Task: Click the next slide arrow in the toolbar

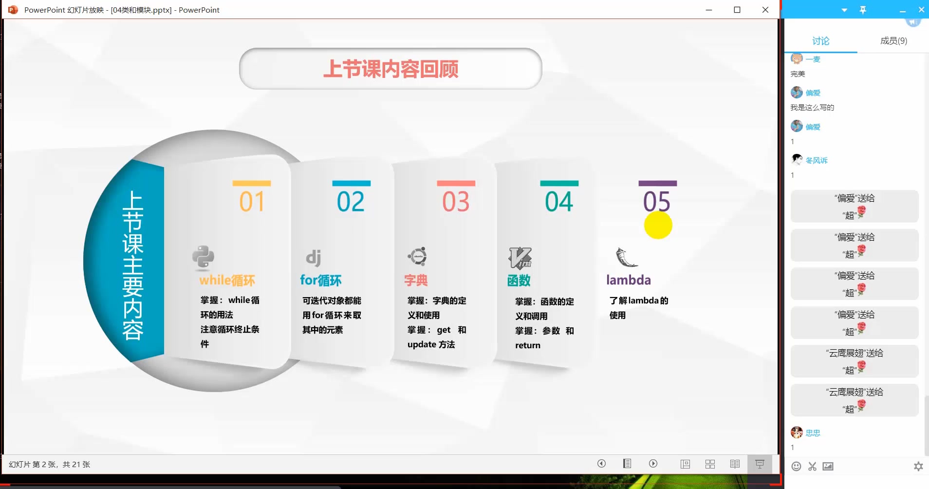Action: (x=653, y=464)
